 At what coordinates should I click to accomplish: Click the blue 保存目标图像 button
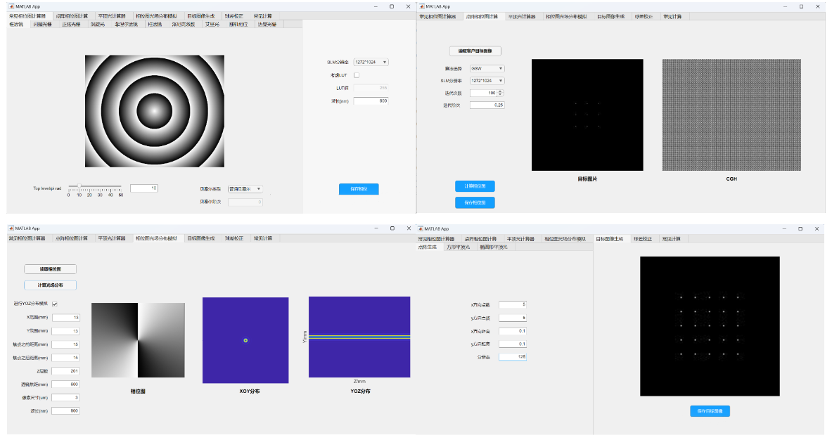pos(710,411)
